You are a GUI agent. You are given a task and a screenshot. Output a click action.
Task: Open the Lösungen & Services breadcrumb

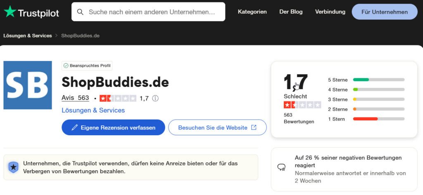pos(28,35)
